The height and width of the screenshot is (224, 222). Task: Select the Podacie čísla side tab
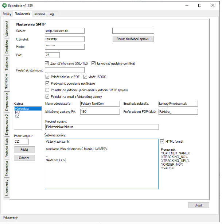point(7,148)
